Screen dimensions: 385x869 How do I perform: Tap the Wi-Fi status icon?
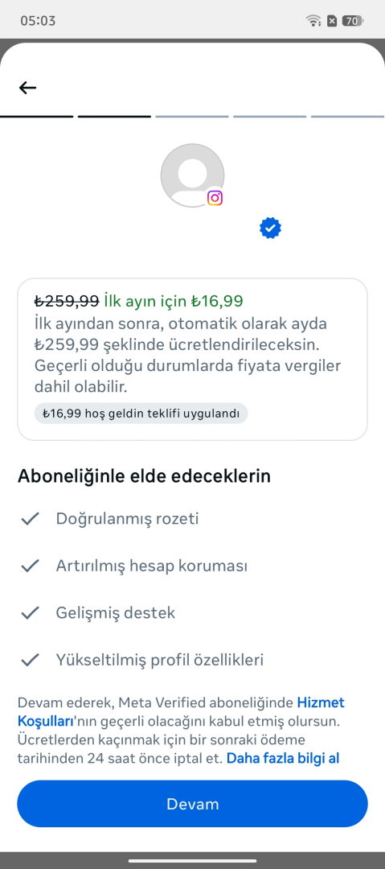click(313, 21)
